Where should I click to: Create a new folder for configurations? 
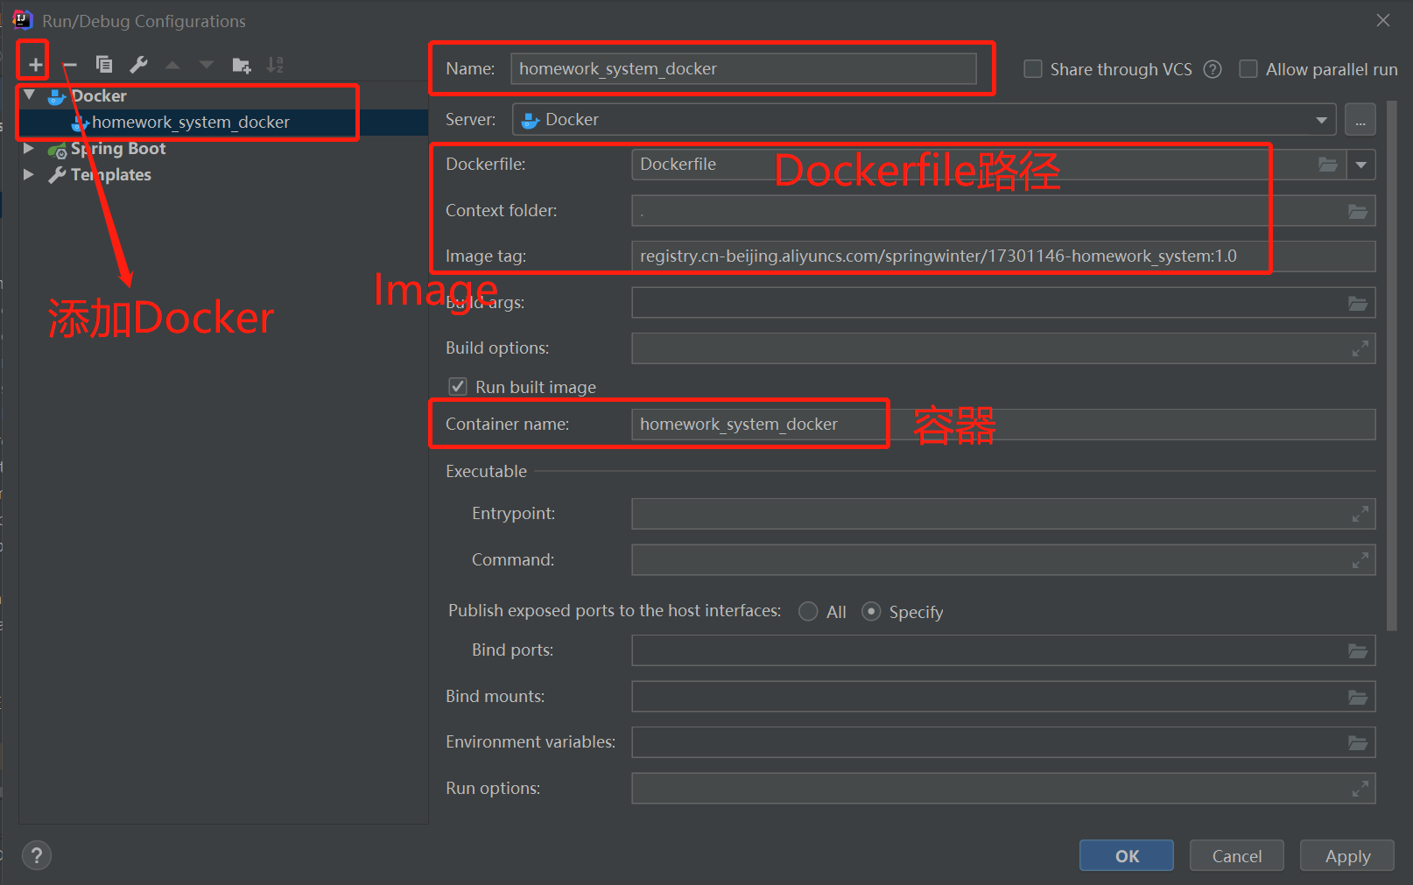[242, 64]
